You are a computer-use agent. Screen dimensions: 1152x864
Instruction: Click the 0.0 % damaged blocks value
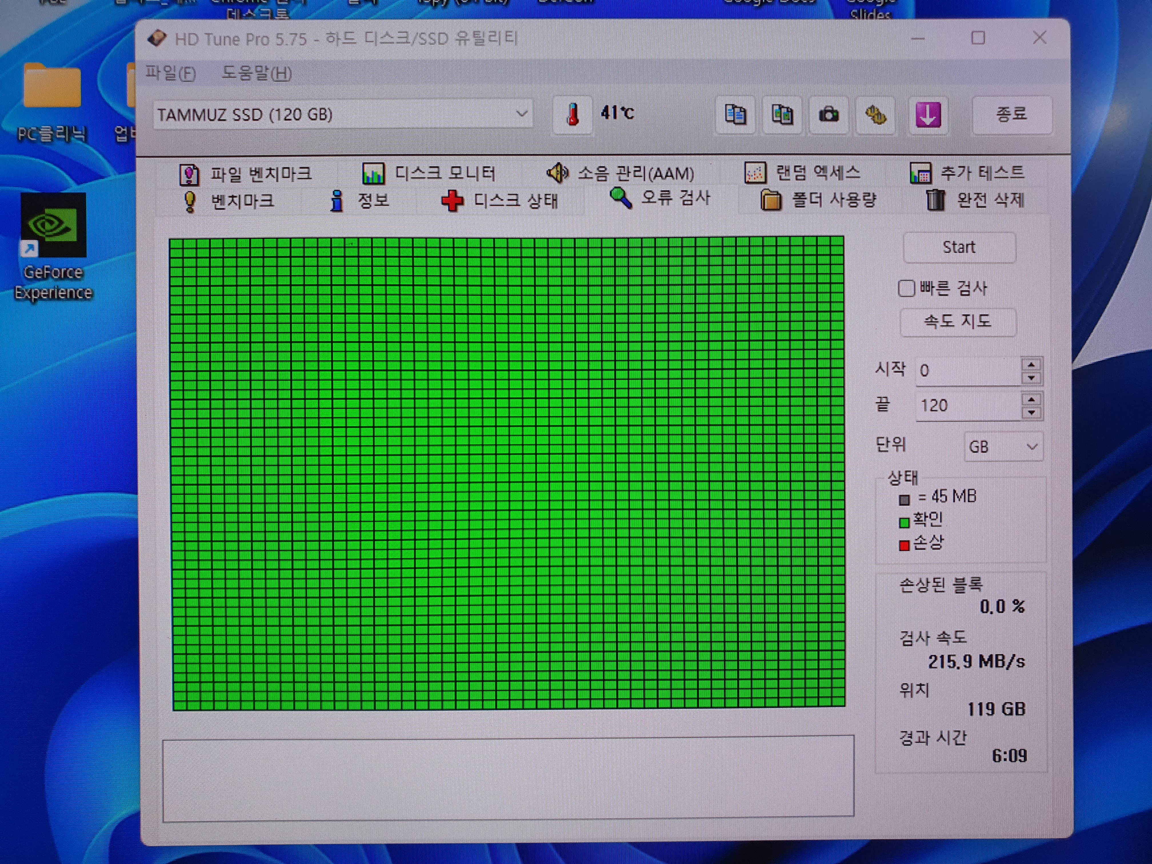(x=1002, y=607)
